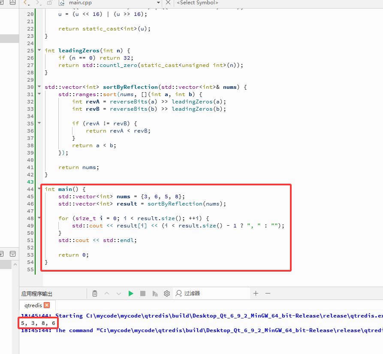
Task: Click the '{3, 6, 5, 8}' initializer on line 45
Action: point(161,197)
